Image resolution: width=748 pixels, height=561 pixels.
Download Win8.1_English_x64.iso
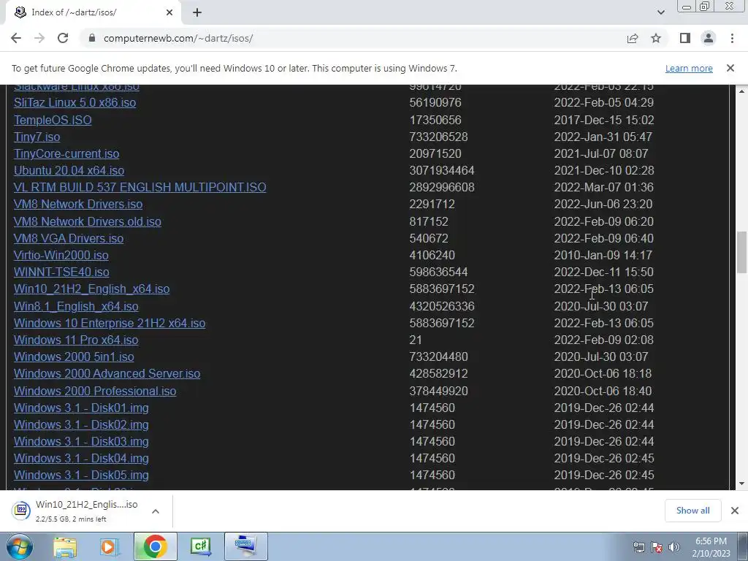(76, 306)
